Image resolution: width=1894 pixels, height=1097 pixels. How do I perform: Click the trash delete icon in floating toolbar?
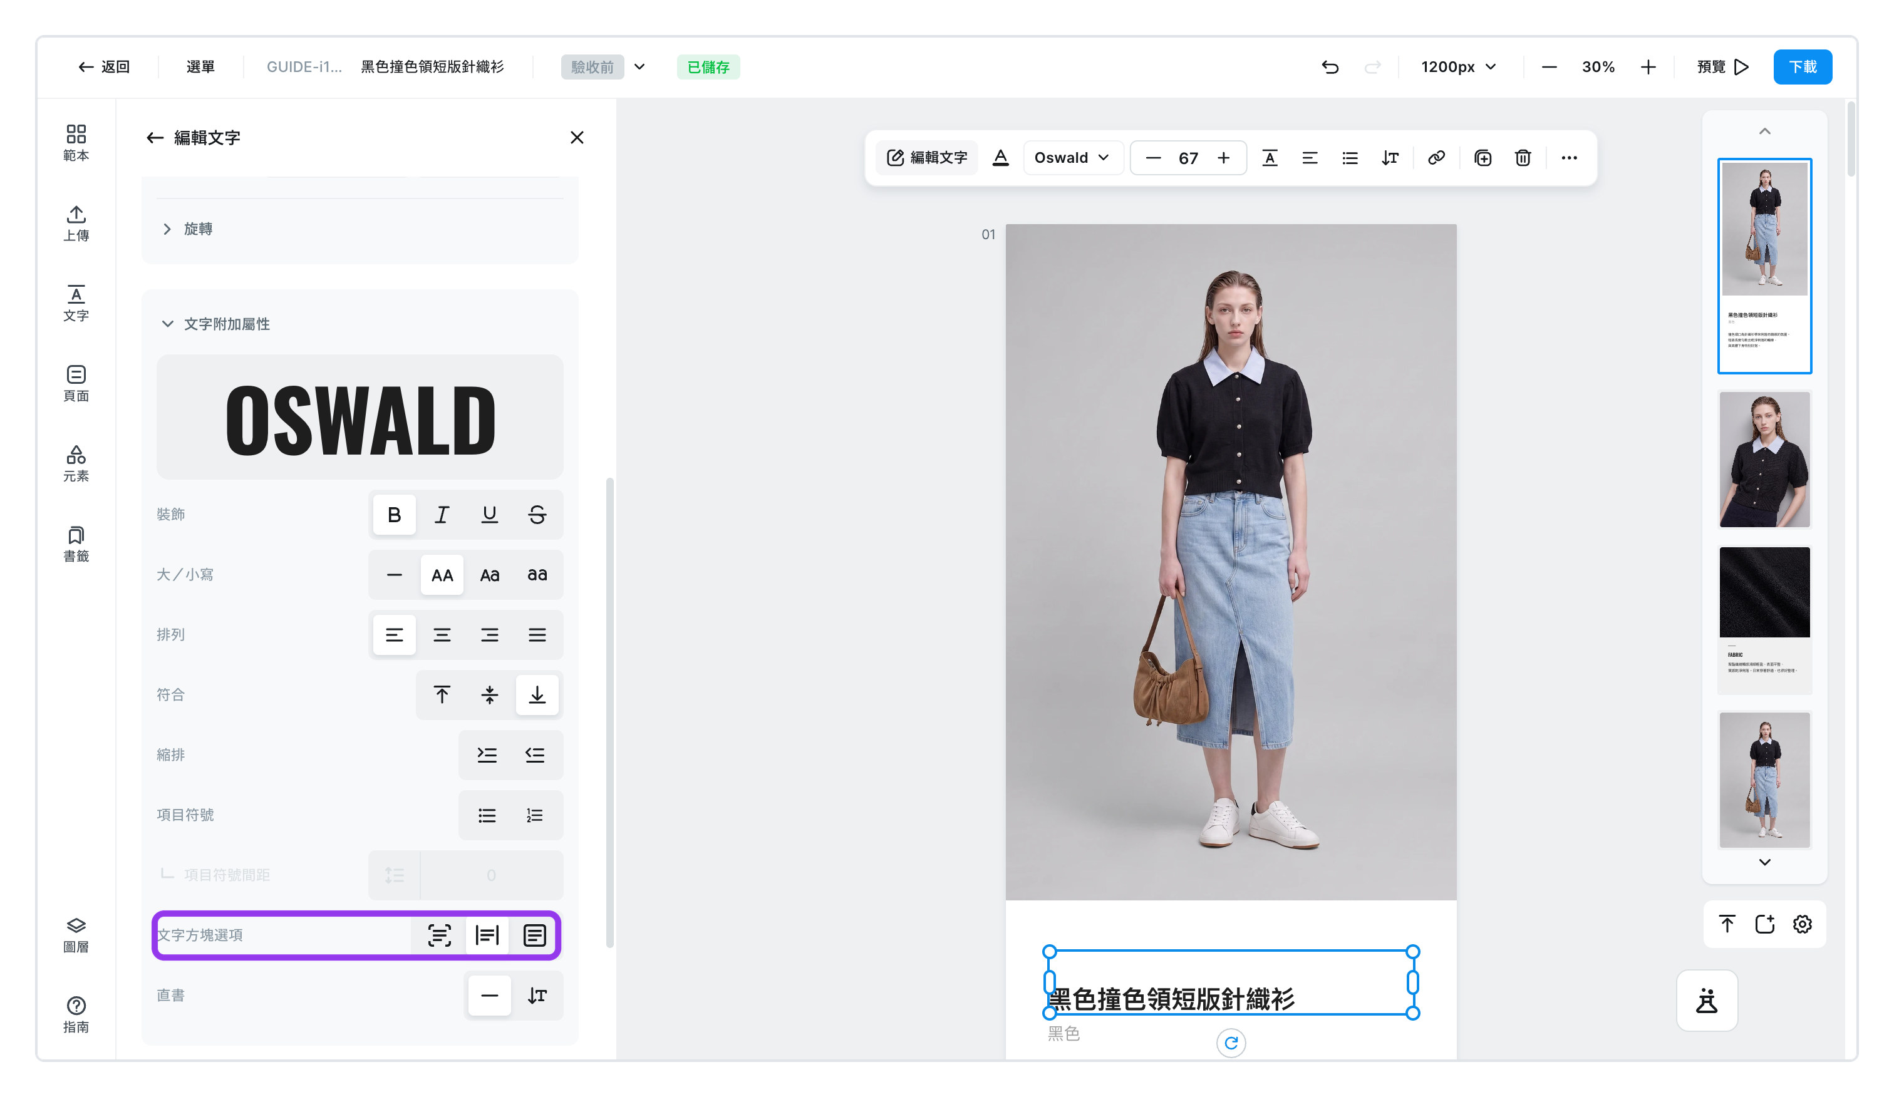1523,158
